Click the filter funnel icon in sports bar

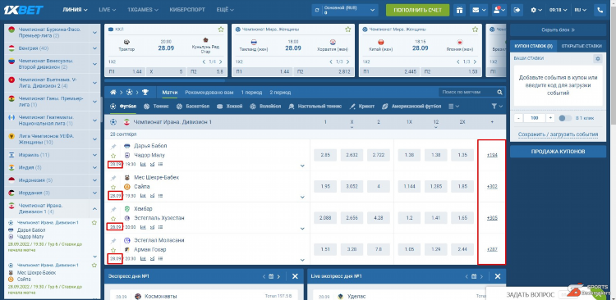click(x=494, y=107)
